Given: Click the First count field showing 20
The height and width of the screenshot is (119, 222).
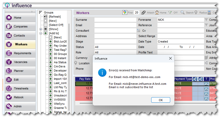Looking at the screenshot, I should pos(137,12).
